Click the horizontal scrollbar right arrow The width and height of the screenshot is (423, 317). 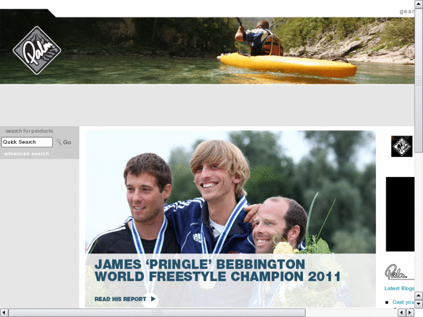(410, 312)
